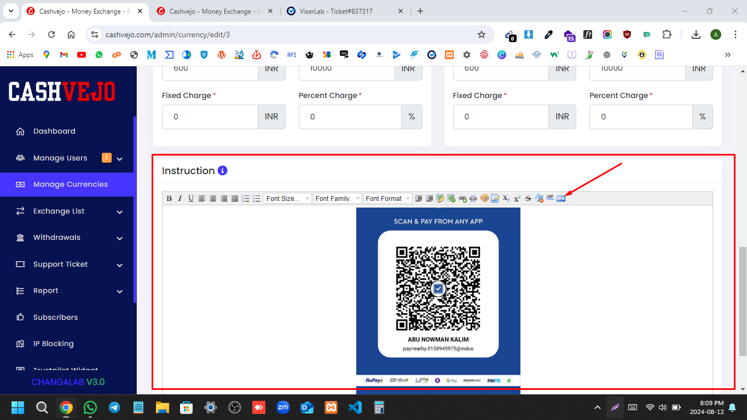This screenshot has width=747, height=420.
Task: Apply strikethrough formatting
Action: point(528,198)
